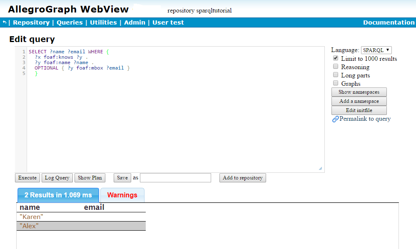Image resolution: width=416 pixels, height=249 pixels.
Task: Open the Queries menu
Action: 70,22
